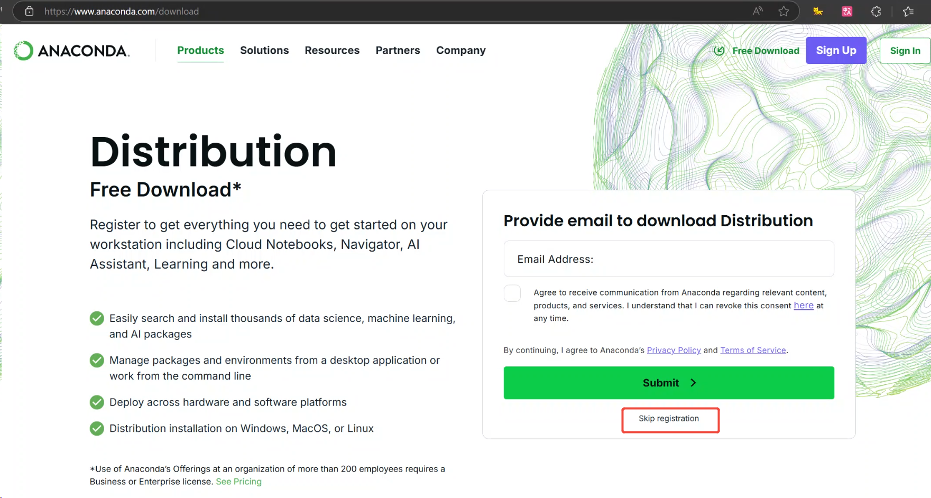
Task: Click green check beside 'Deploy across hardware'
Action: pos(97,402)
